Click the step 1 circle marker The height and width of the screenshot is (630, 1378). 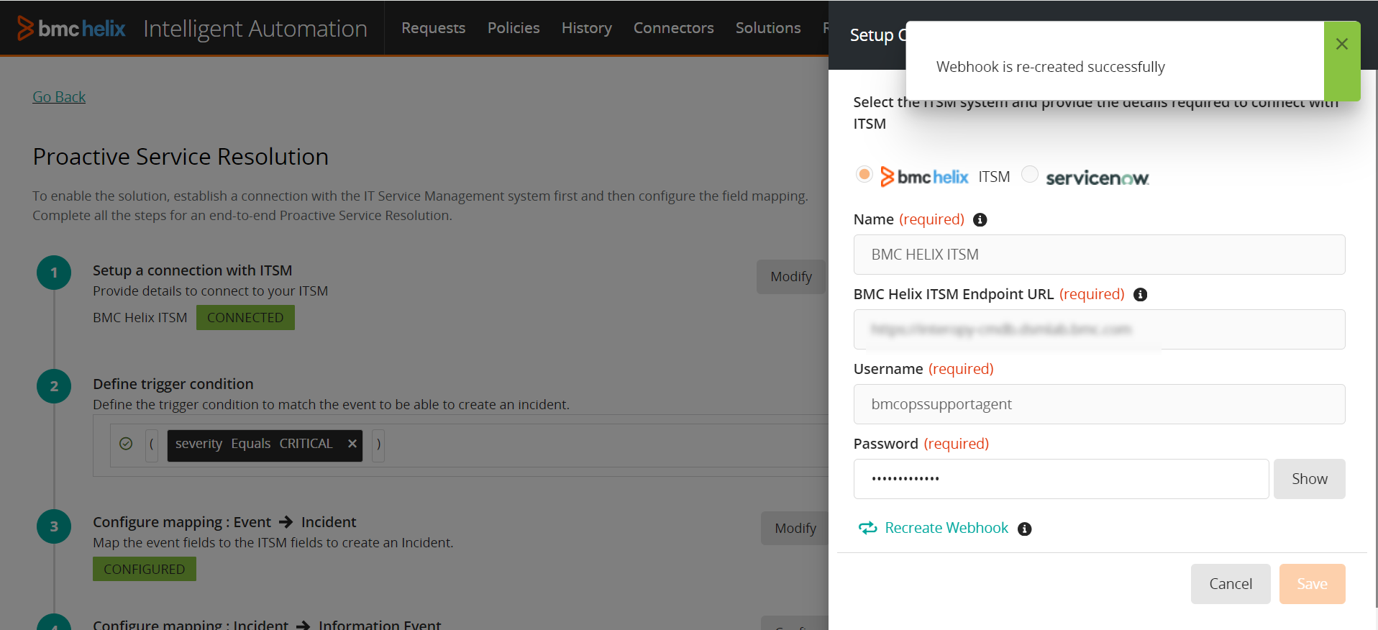click(54, 273)
